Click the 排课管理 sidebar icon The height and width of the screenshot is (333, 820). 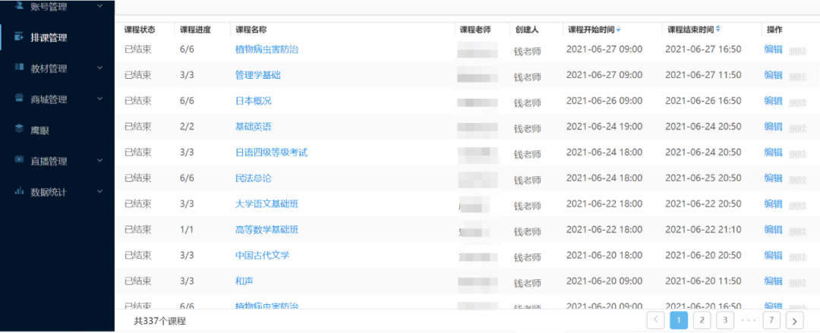(x=19, y=37)
